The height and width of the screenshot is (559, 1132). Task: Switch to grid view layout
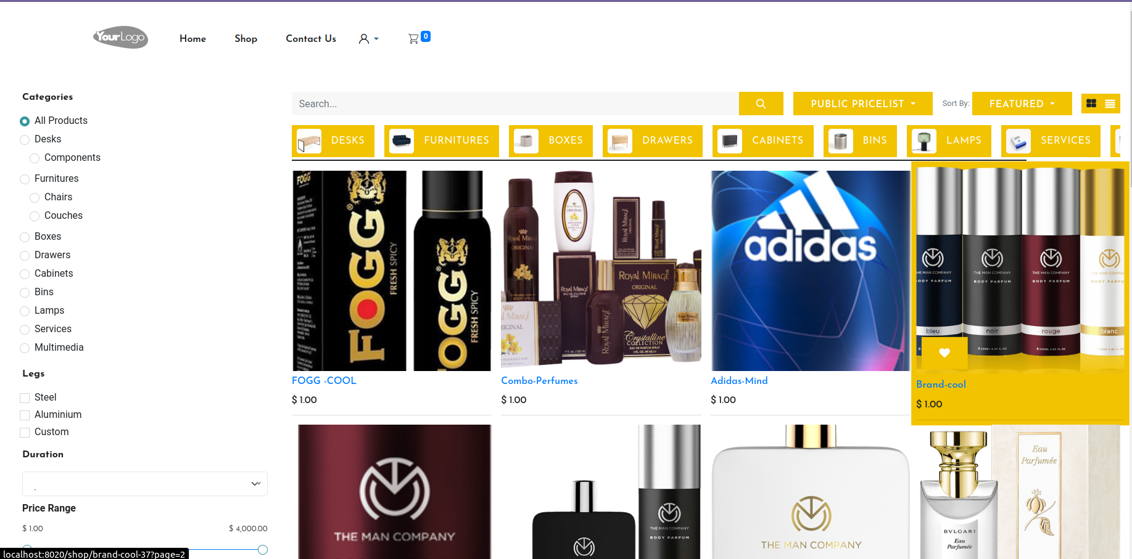click(1091, 104)
